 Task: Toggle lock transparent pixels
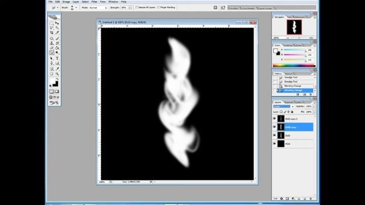[281, 112]
